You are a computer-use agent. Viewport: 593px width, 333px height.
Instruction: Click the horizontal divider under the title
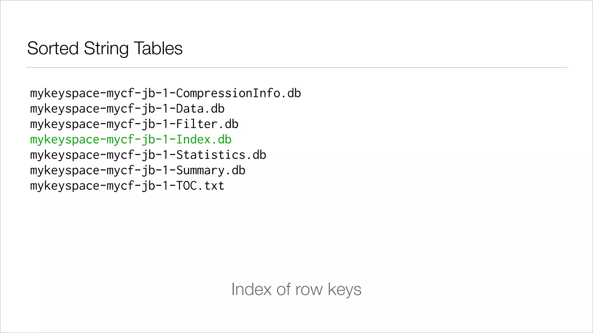pos(296,67)
